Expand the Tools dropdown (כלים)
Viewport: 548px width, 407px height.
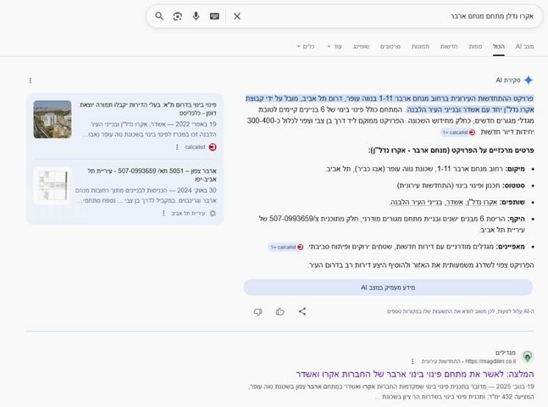[x=306, y=46]
